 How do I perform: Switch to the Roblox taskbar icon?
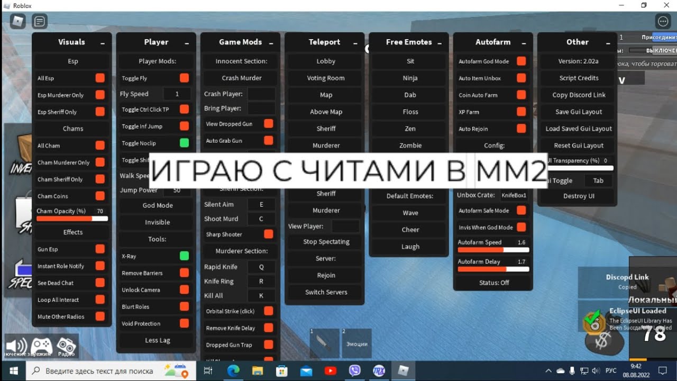(404, 371)
